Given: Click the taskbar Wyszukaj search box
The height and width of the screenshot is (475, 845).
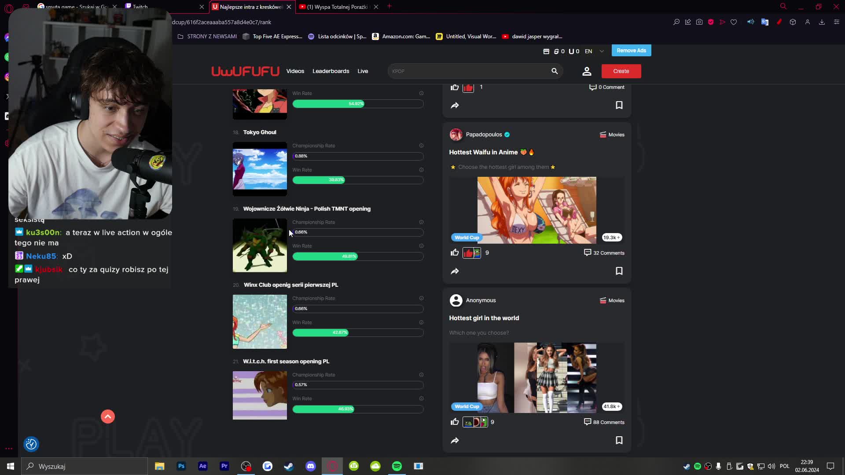Looking at the screenshot, I should click(84, 466).
